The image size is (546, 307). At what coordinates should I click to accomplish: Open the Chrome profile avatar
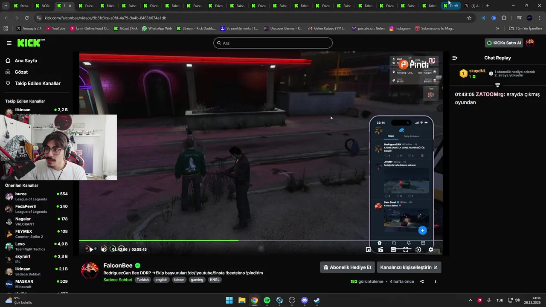click(529, 18)
